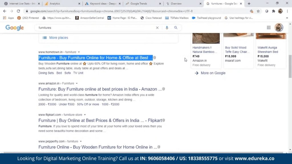Screen dimensions: 292x164
Task: Close the Keyword ideas tab
Action: click(x=120, y=3)
